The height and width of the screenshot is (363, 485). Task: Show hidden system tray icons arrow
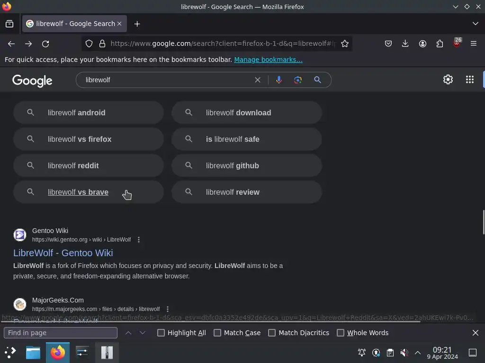click(418, 353)
